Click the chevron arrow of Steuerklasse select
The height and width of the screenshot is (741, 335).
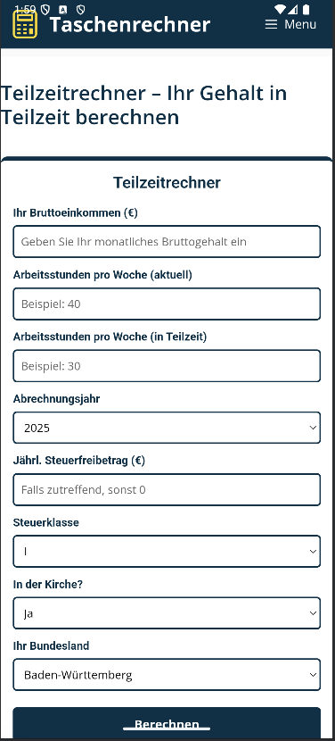[313, 551]
